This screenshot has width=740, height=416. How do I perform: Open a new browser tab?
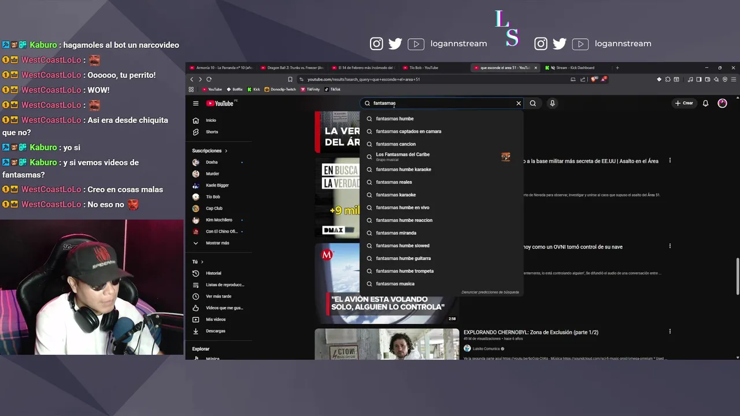(617, 68)
